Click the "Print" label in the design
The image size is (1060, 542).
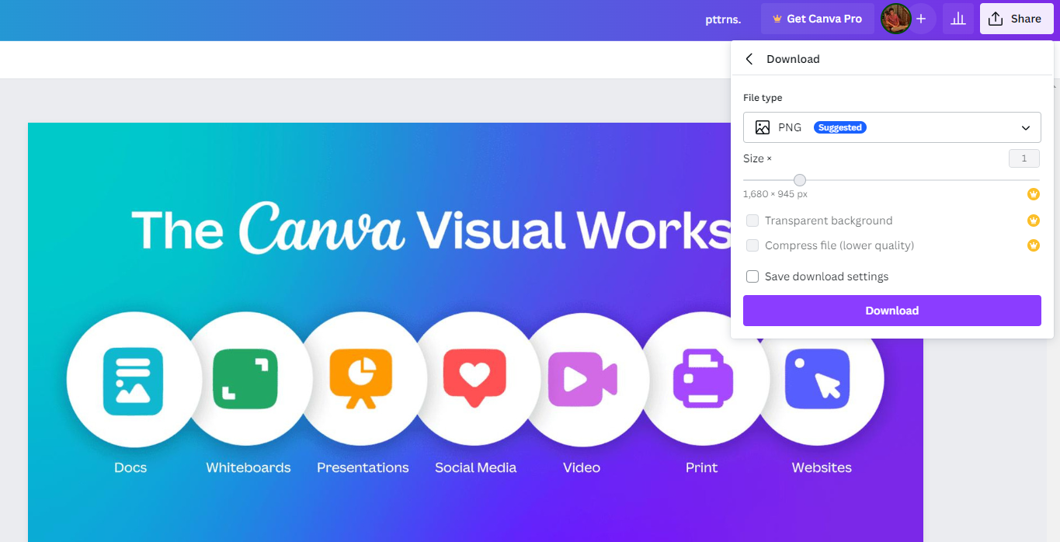(702, 467)
